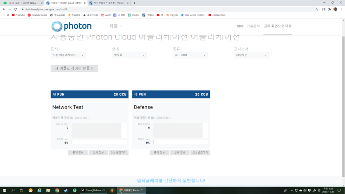
Task: Click CCU 변경하기 for Defense
Action: pyautogui.click(x=200, y=152)
